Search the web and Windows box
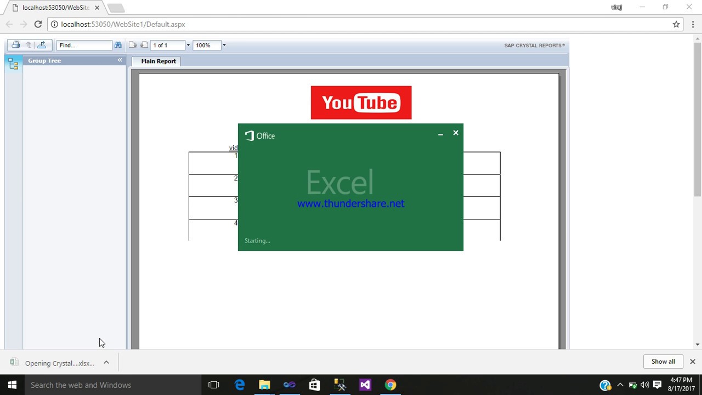This screenshot has height=395, width=702. [x=112, y=385]
